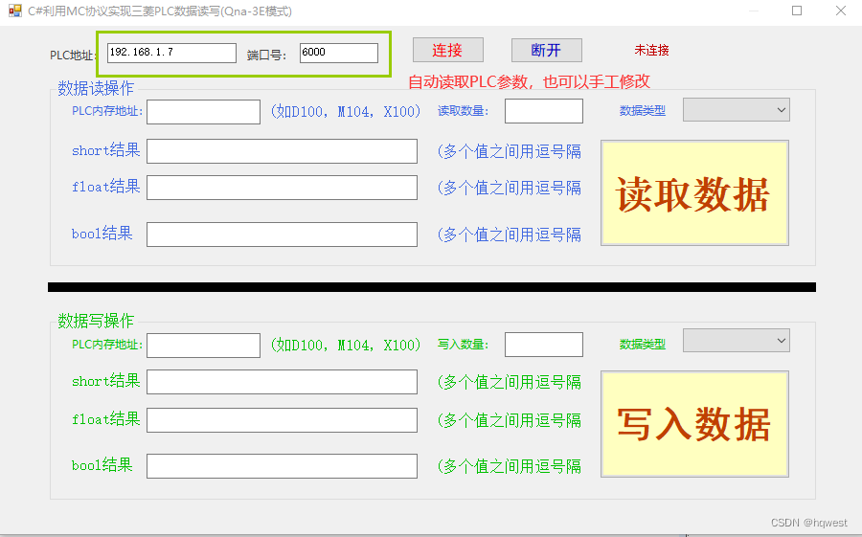Screen dimensions: 862x537
Task: Click the short结果 field in read section
Action: pos(282,151)
